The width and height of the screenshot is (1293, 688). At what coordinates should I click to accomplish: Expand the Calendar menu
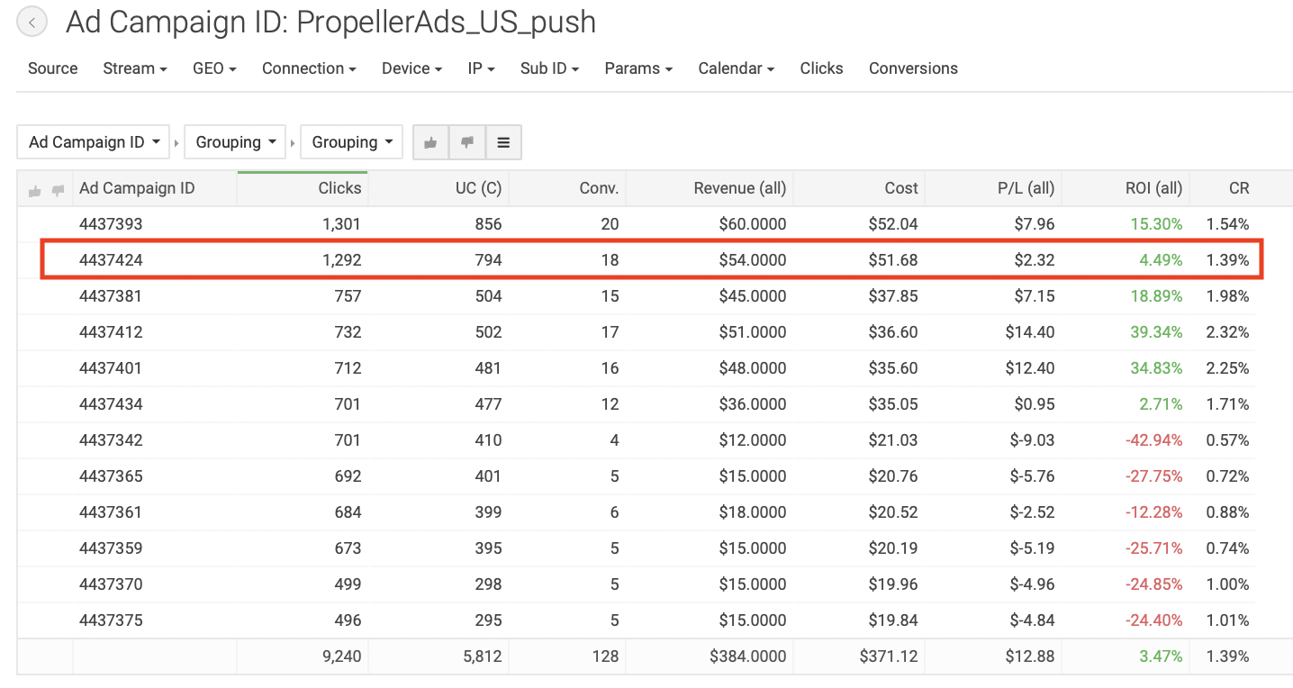736,68
